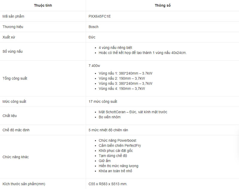Click the dimensions value "C55 x R583 x S513 mm."
Screen dimensions: 239x189
coord(108,184)
